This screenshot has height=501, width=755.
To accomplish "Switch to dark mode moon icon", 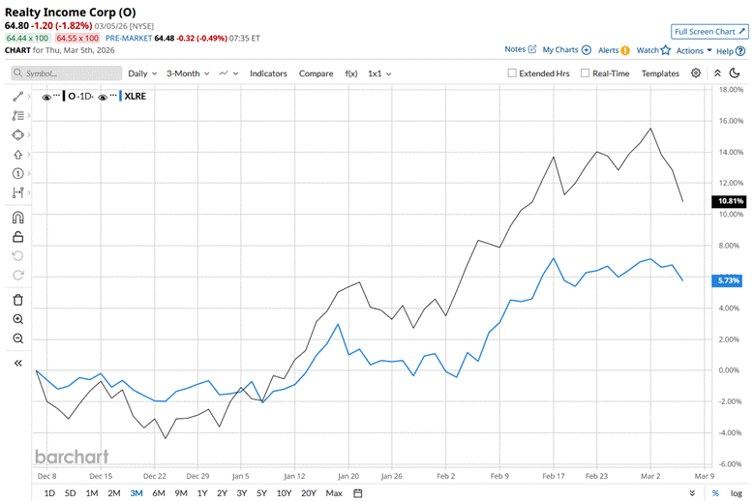I will pos(735,74).
